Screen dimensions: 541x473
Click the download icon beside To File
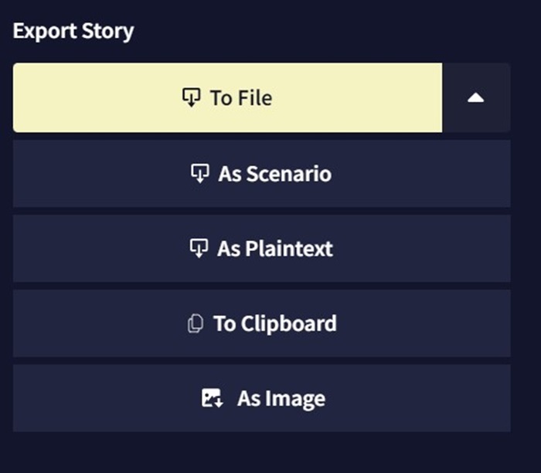[x=191, y=98]
